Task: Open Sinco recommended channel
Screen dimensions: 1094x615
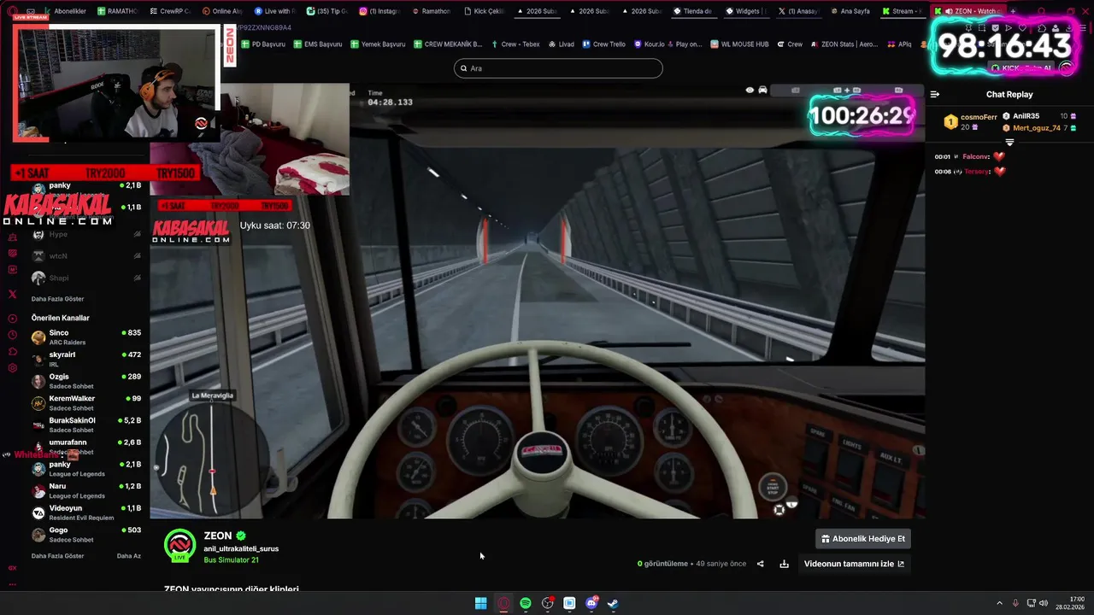Action: [x=85, y=337]
